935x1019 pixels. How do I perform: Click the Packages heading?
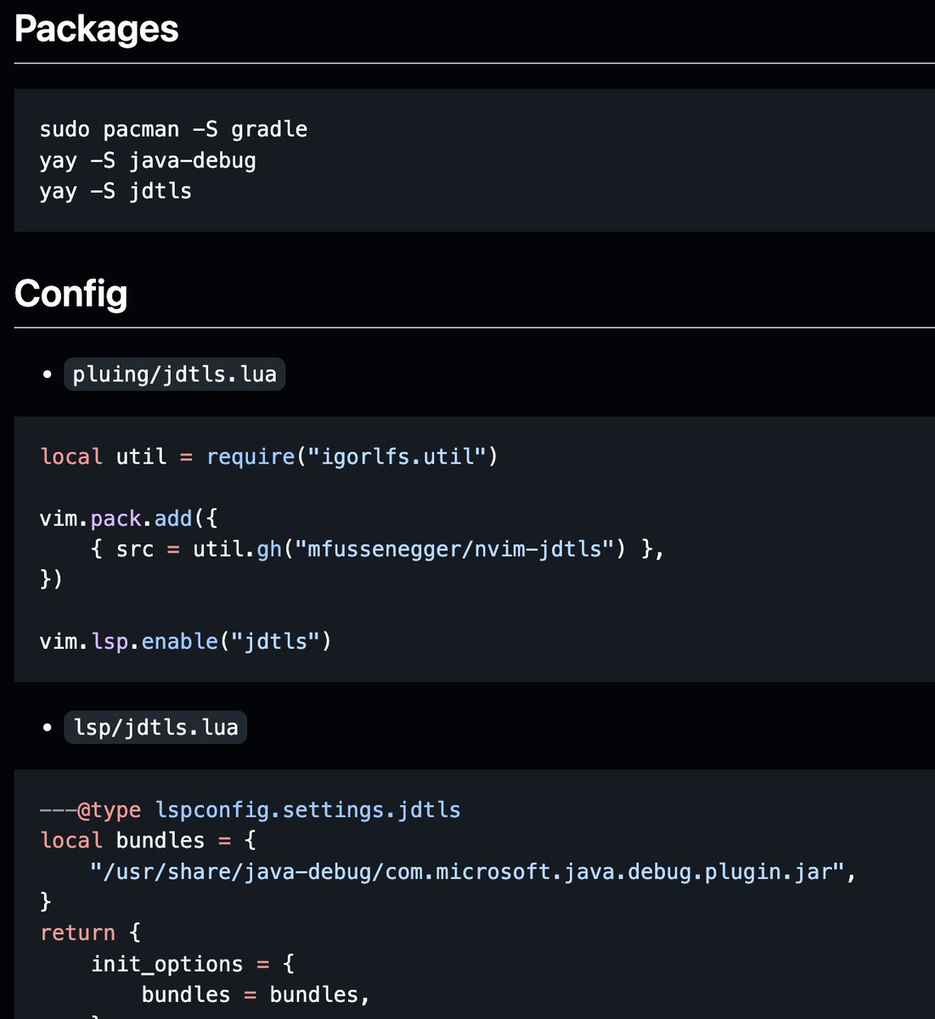coord(97,29)
